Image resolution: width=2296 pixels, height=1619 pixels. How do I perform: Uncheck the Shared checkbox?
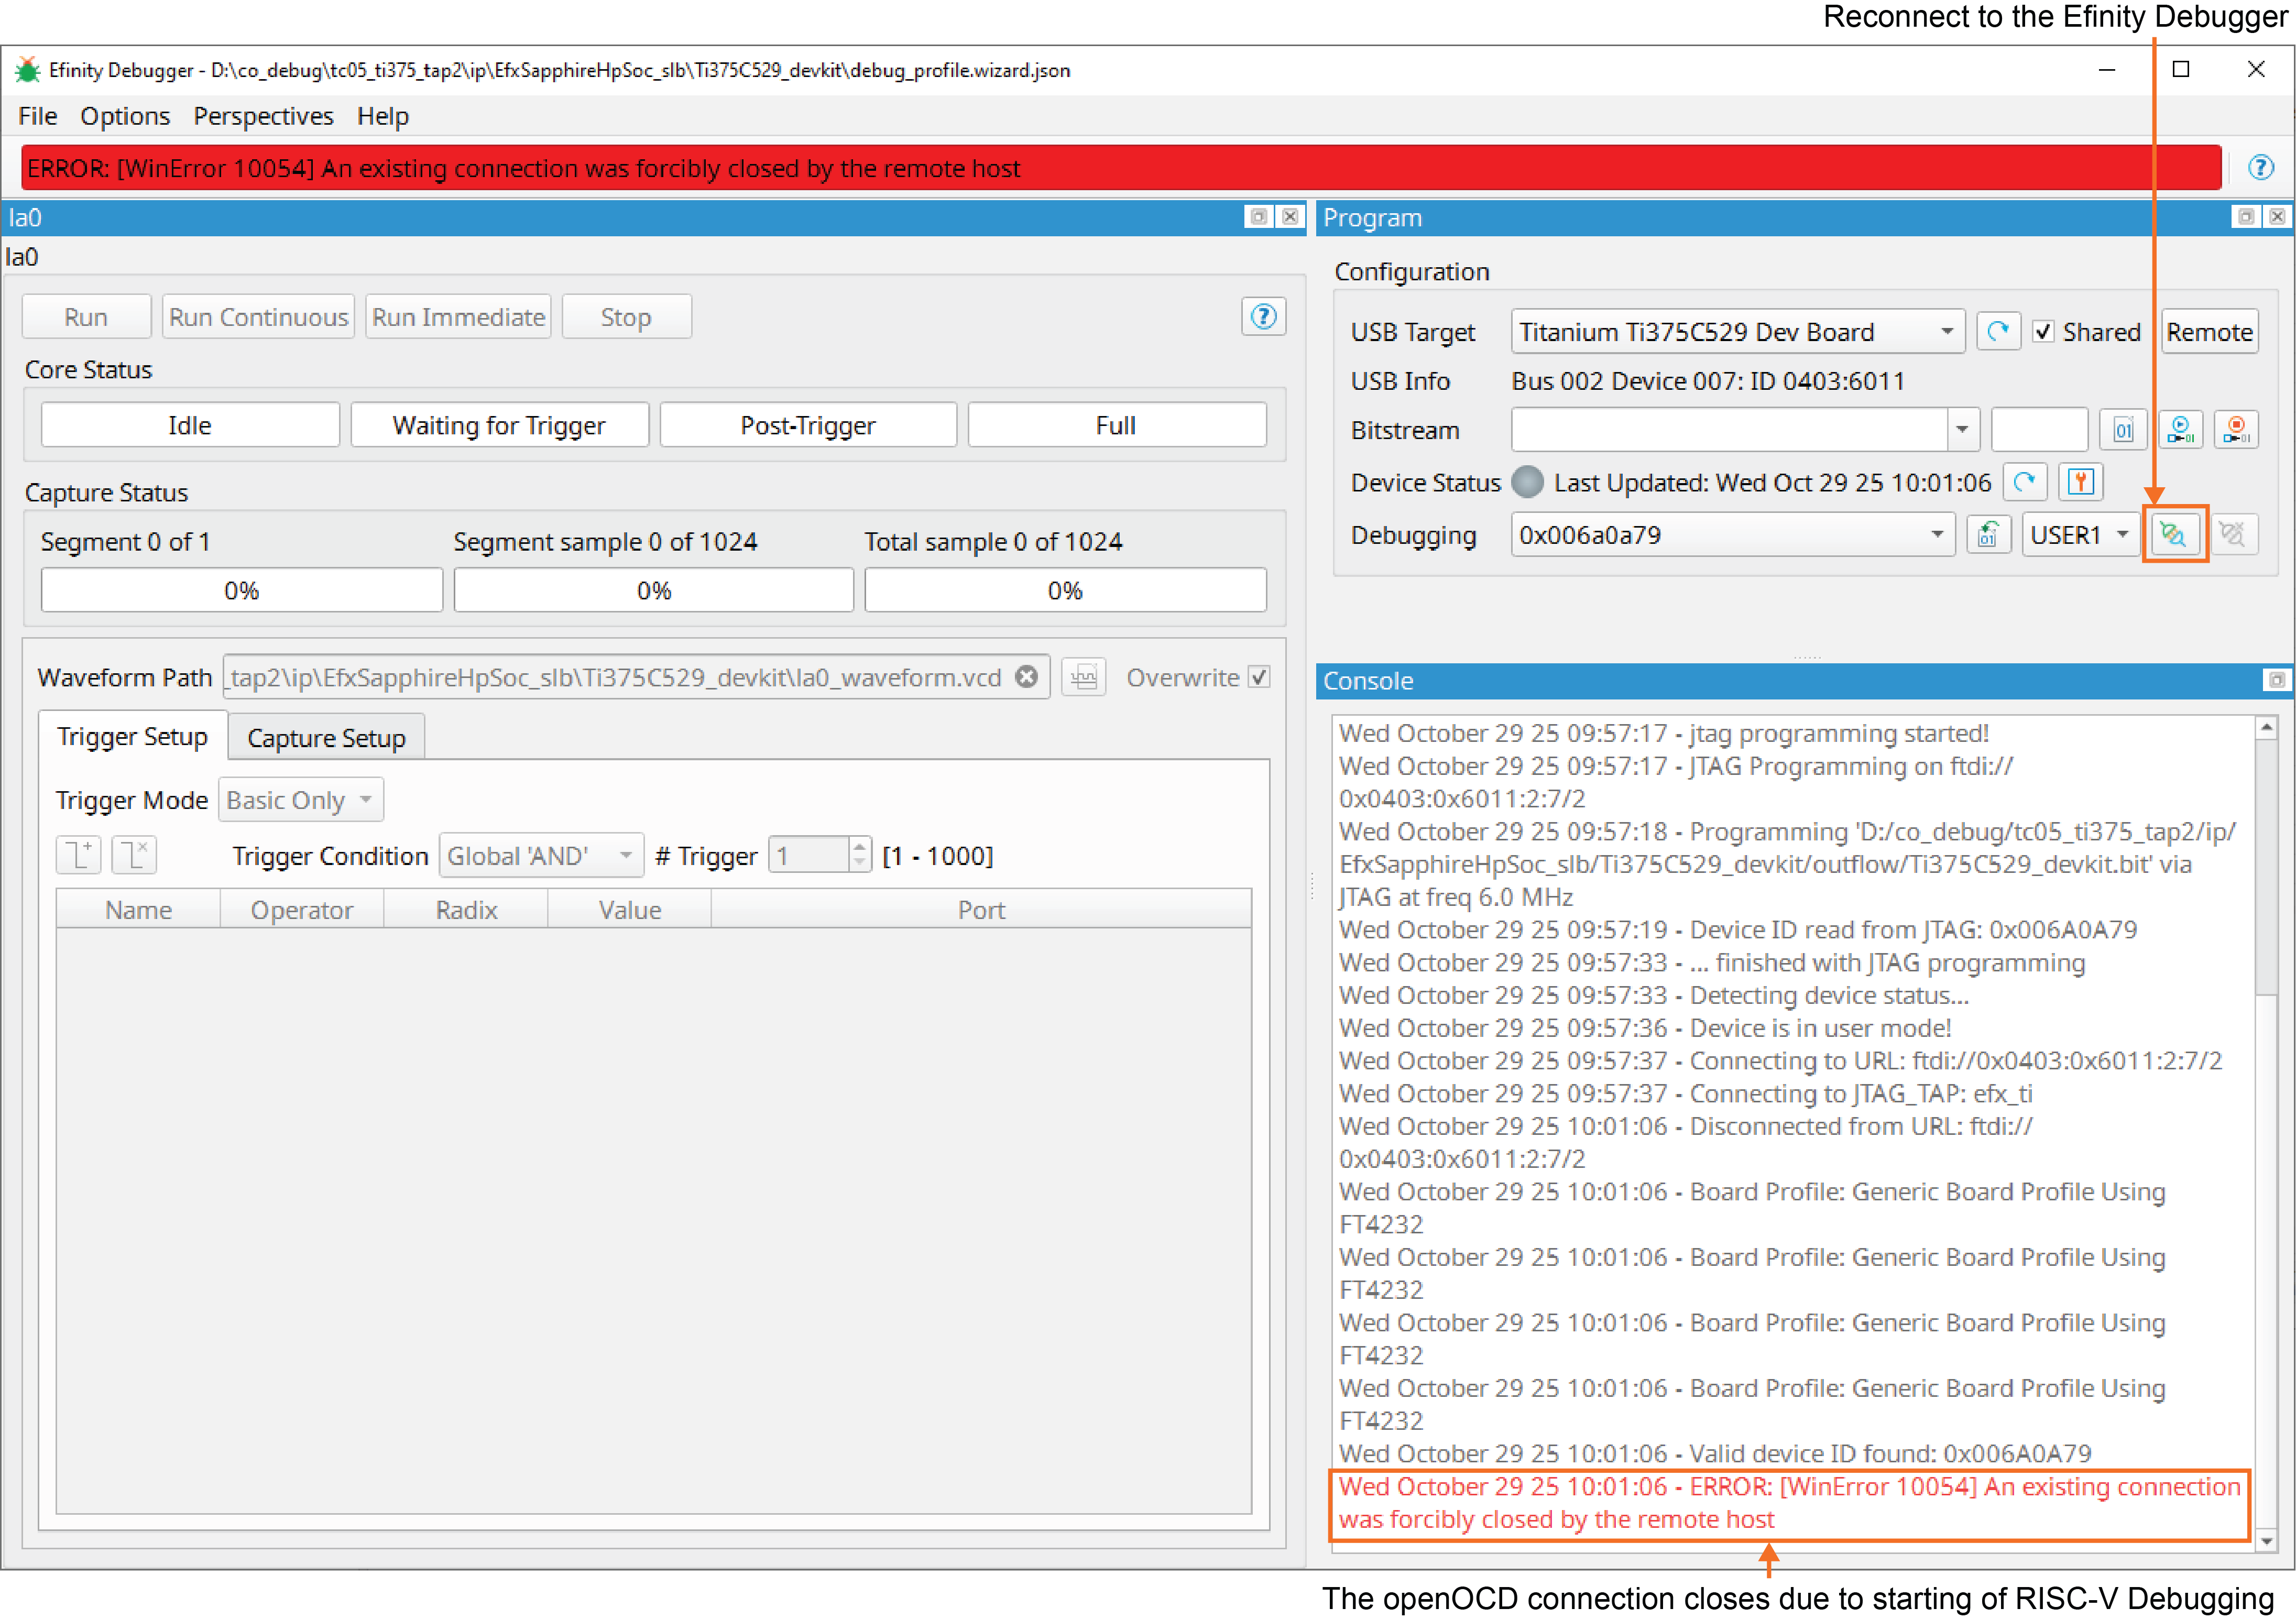point(2044,332)
